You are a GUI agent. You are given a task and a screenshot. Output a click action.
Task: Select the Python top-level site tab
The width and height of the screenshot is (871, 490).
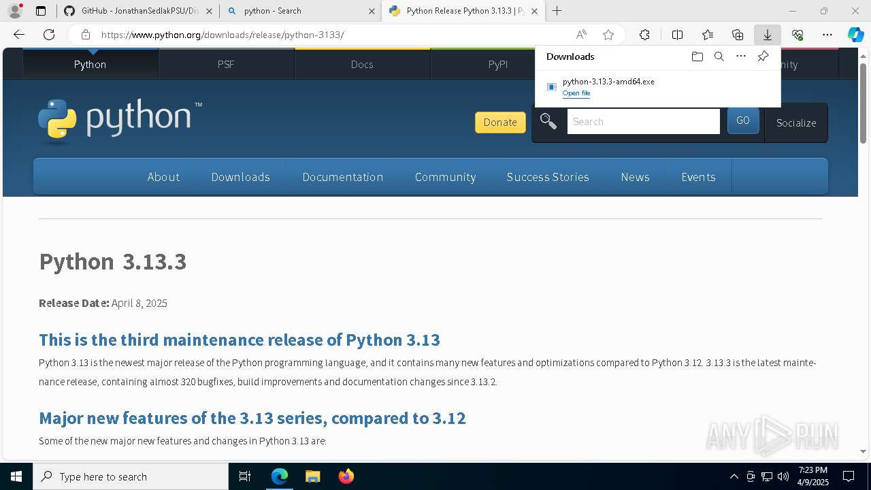(x=91, y=64)
